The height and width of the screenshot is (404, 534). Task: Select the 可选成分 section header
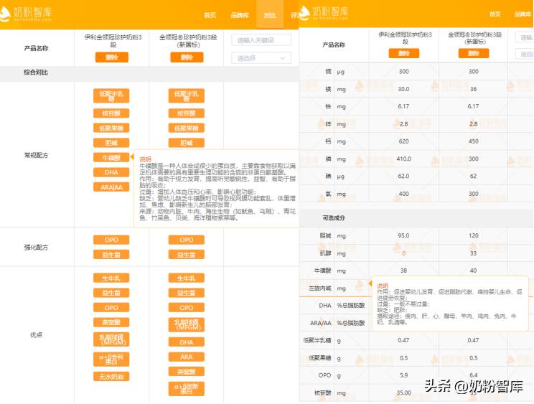tap(334, 218)
